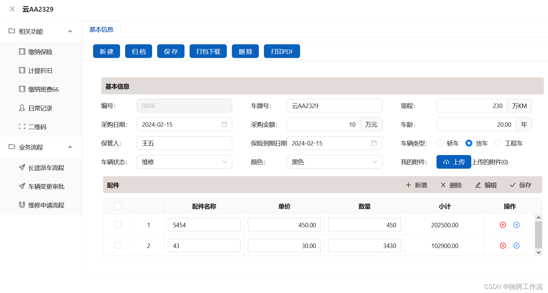Open 日常记录 in the sidebar
The width and height of the screenshot is (548, 293).
coord(41,108)
